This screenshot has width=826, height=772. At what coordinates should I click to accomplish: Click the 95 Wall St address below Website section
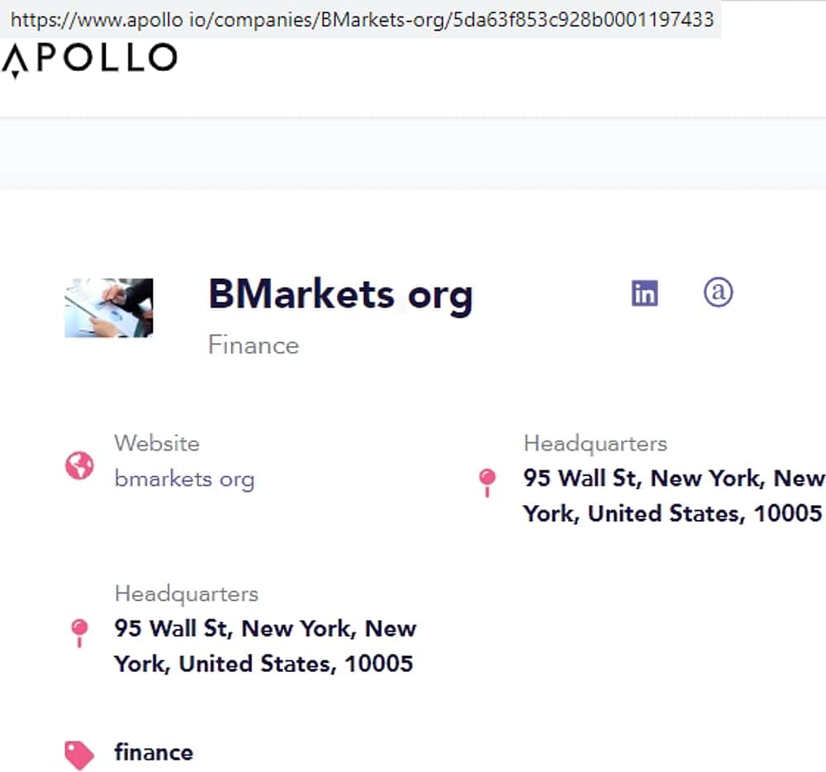click(x=264, y=646)
